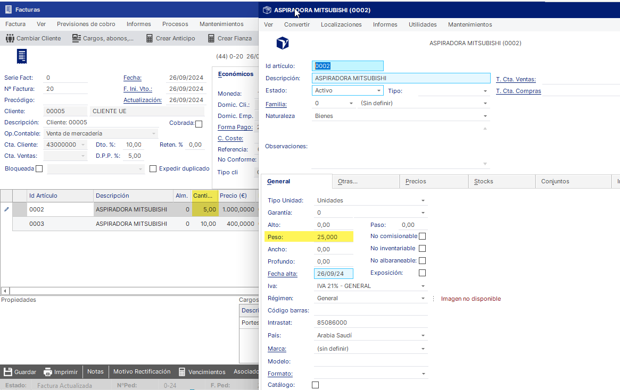The width and height of the screenshot is (620, 390).
Task: Click the Cambiar Cliente toolbar icon
Action: (x=10, y=38)
